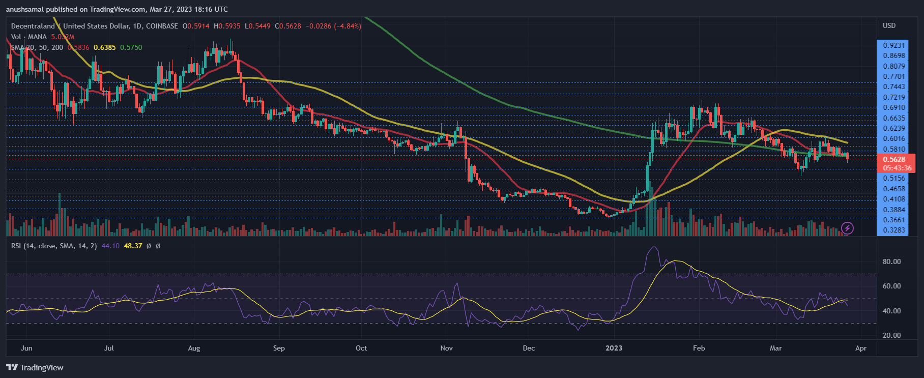
Task: Click the green SMA value 0.5750
Action: [131, 47]
